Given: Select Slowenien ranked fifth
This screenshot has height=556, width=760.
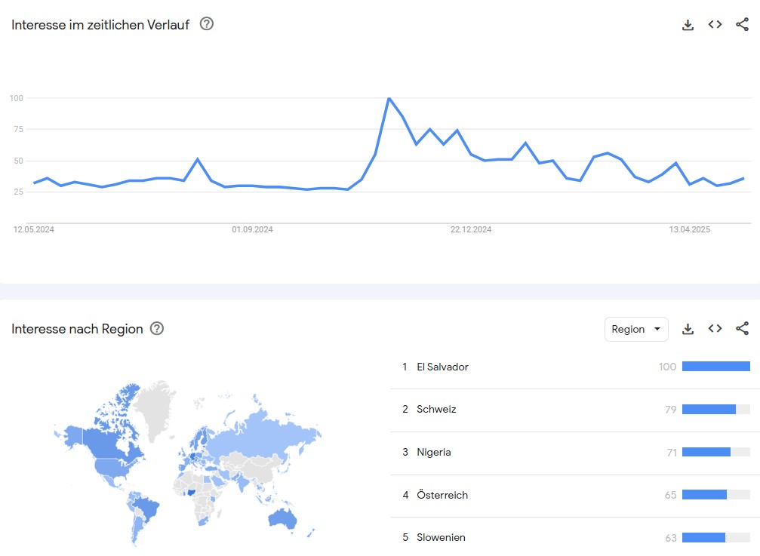Looking at the screenshot, I should tap(575, 537).
